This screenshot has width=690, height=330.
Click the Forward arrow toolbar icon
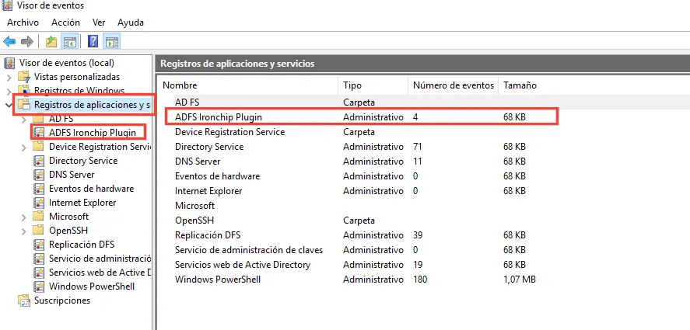click(x=27, y=42)
